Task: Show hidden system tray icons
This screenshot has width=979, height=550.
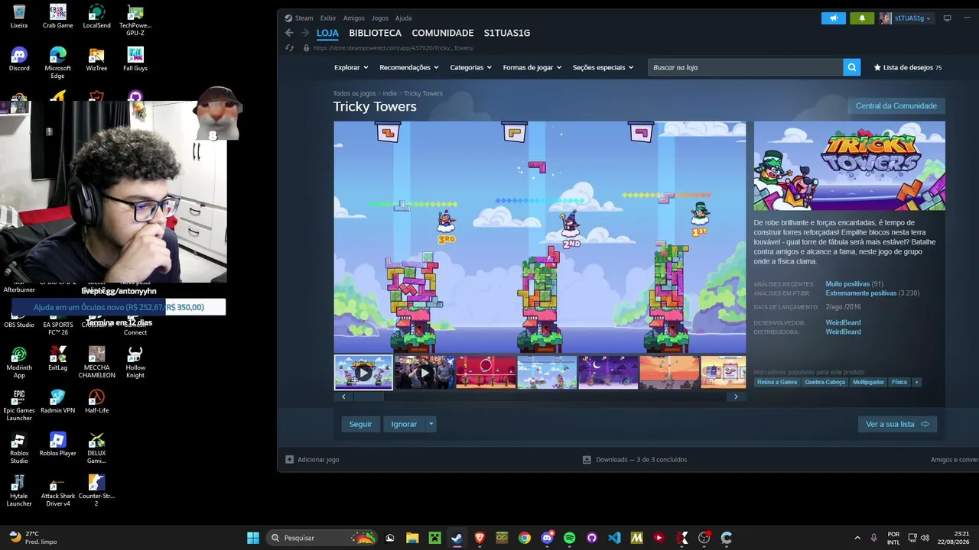Action: [x=857, y=538]
